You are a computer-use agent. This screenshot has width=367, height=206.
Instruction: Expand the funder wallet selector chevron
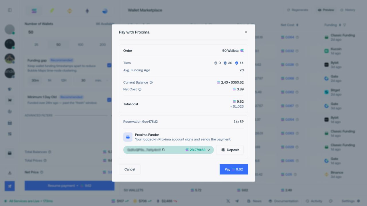(209, 150)
